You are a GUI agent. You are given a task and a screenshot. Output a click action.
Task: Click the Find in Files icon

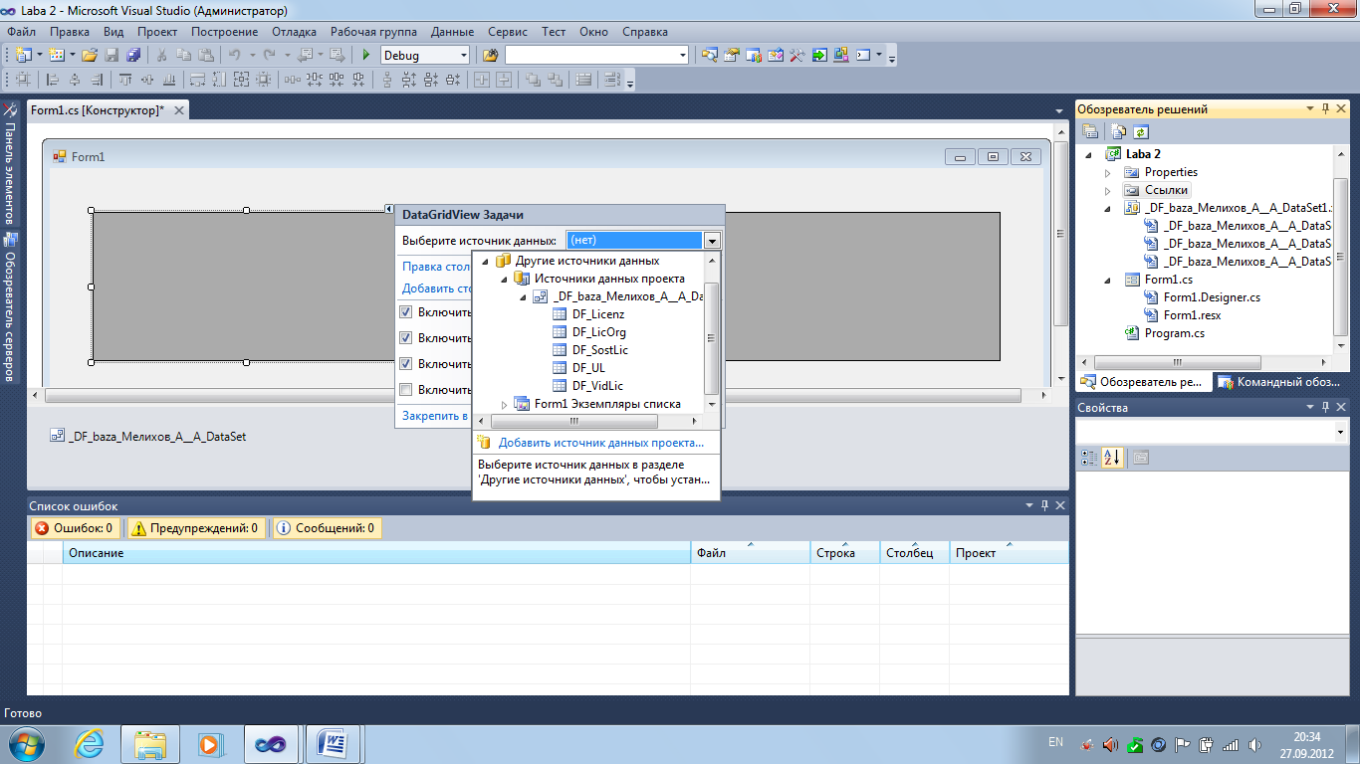(x=490, y=56)
